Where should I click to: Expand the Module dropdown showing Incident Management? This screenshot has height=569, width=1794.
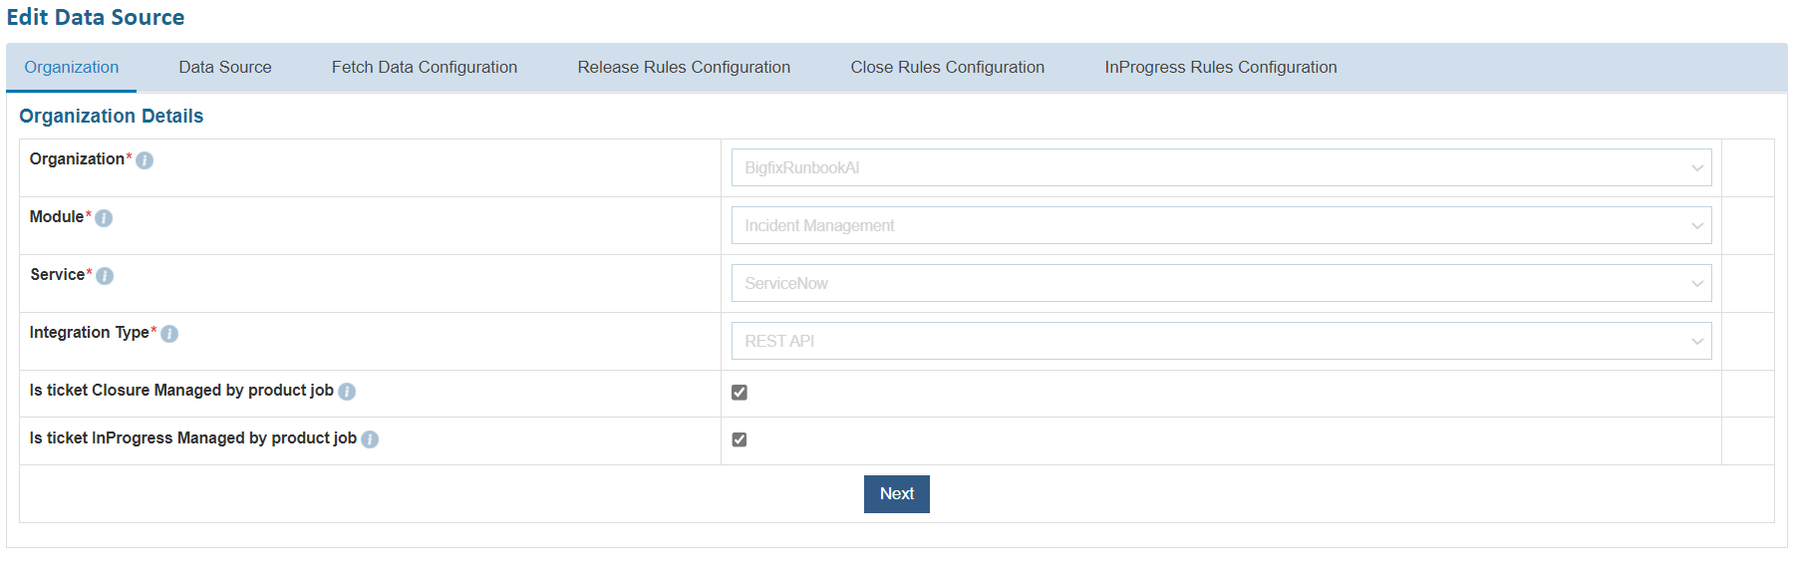(1221, 225)
